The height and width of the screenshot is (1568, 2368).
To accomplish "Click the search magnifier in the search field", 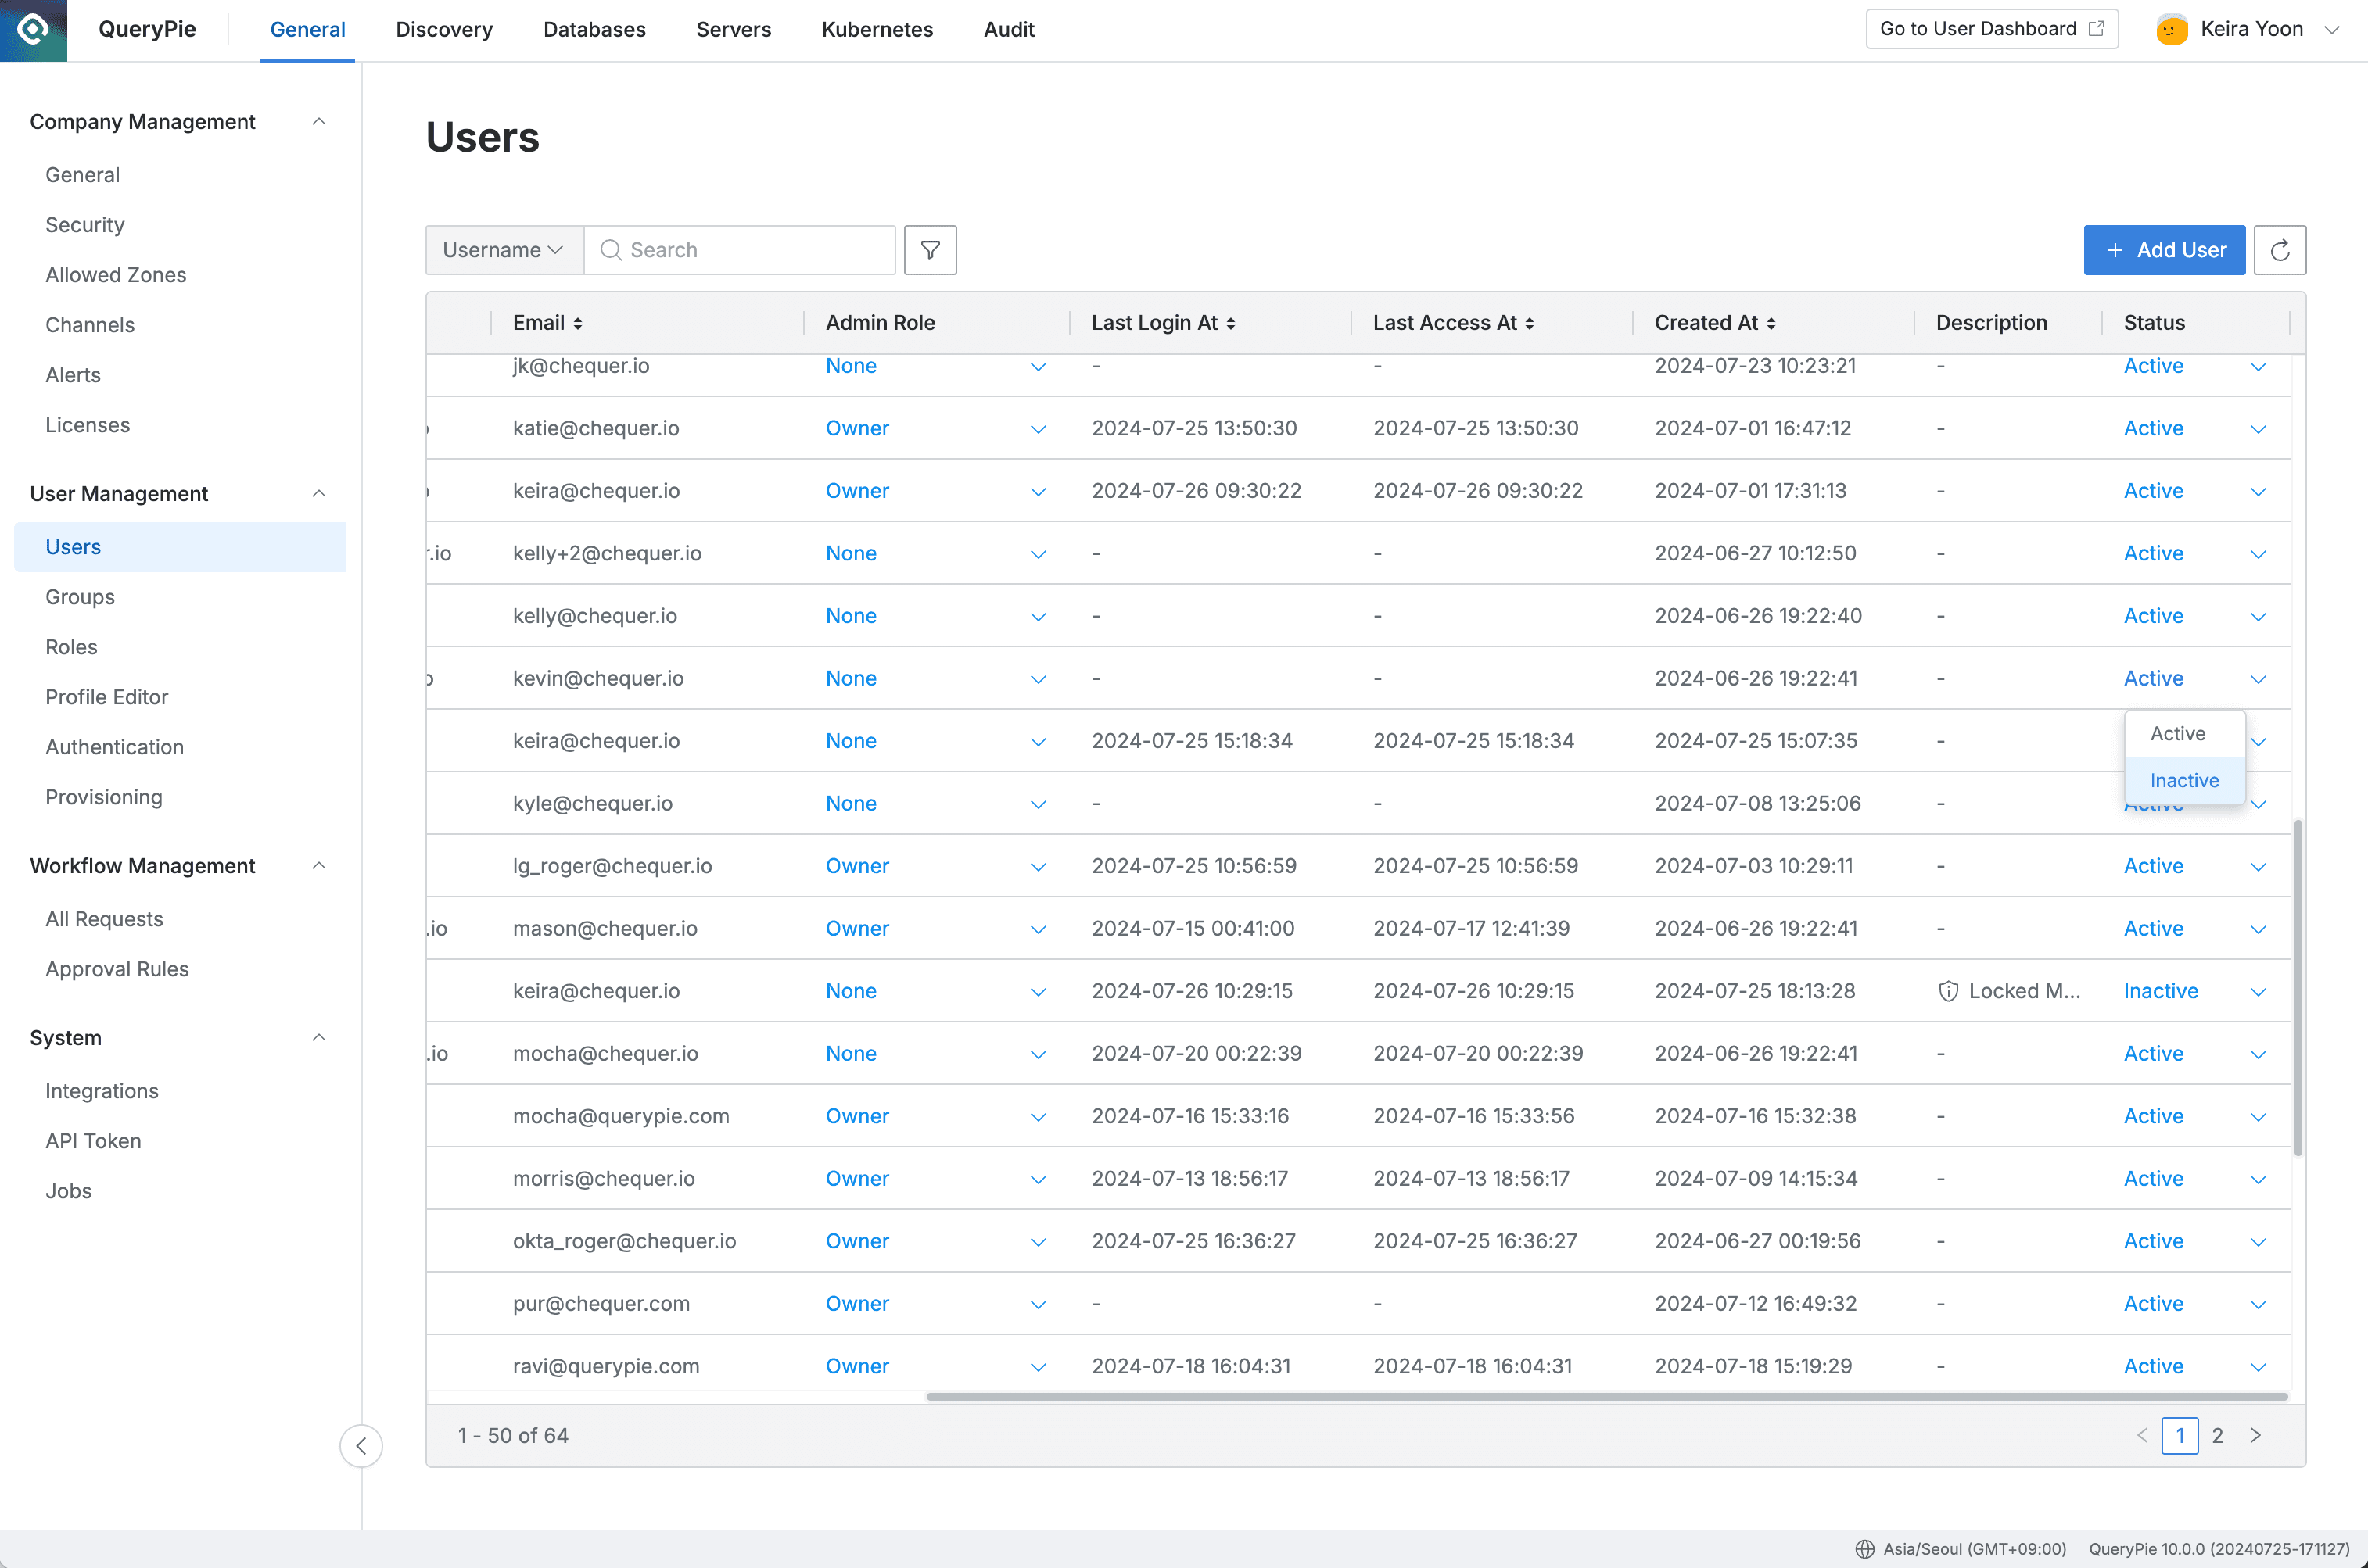I will point(612,249).
